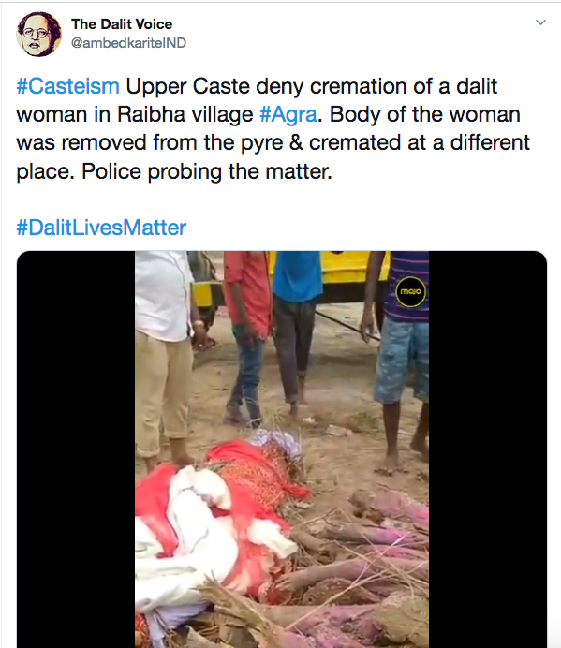561x648 pixels.
Task: Open The Dalit Voice profile avatar
Action: (38, 34)
